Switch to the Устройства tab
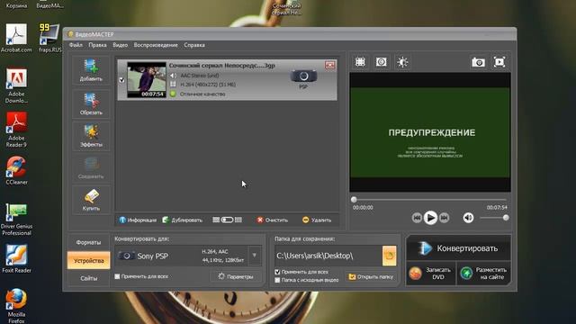Screen dimensions: 576x324 pyautogui.click(x=88, y=260)
